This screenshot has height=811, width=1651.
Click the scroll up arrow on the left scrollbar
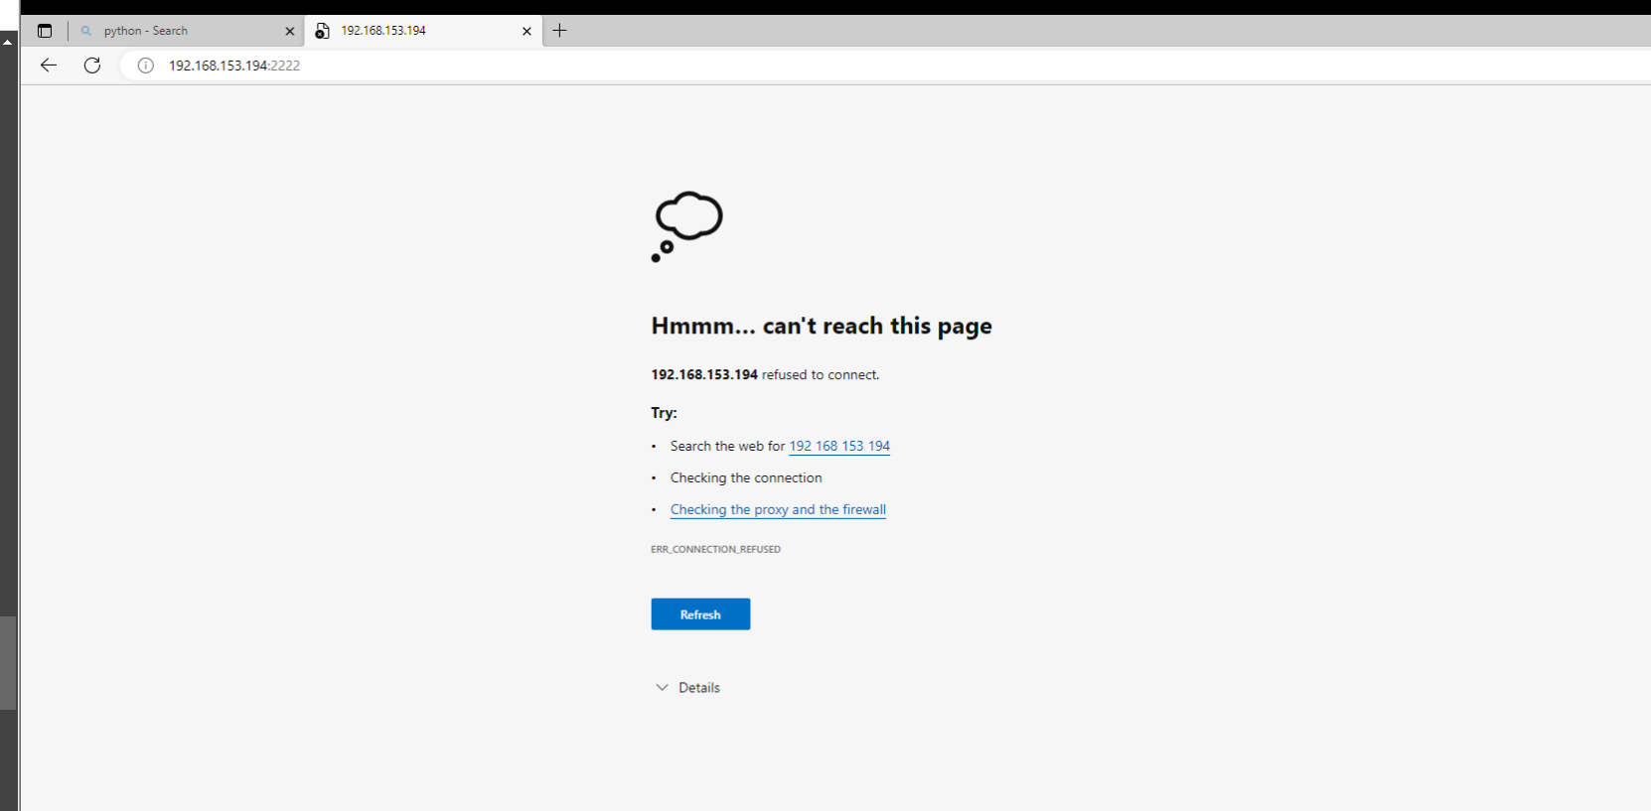pyautogui.click(x=7, y=42)
